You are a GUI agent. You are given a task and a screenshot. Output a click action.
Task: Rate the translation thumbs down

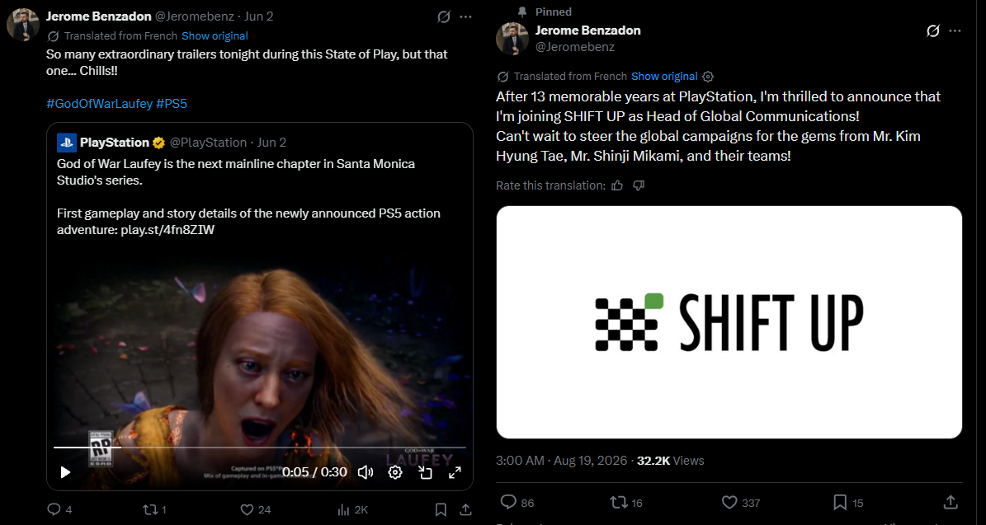pyautogui.click(x=639, y=185)
